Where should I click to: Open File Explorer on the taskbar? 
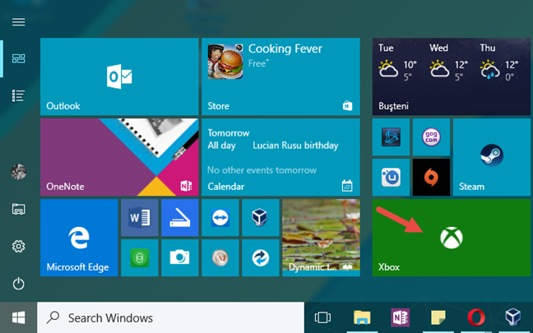pos(362,317)
